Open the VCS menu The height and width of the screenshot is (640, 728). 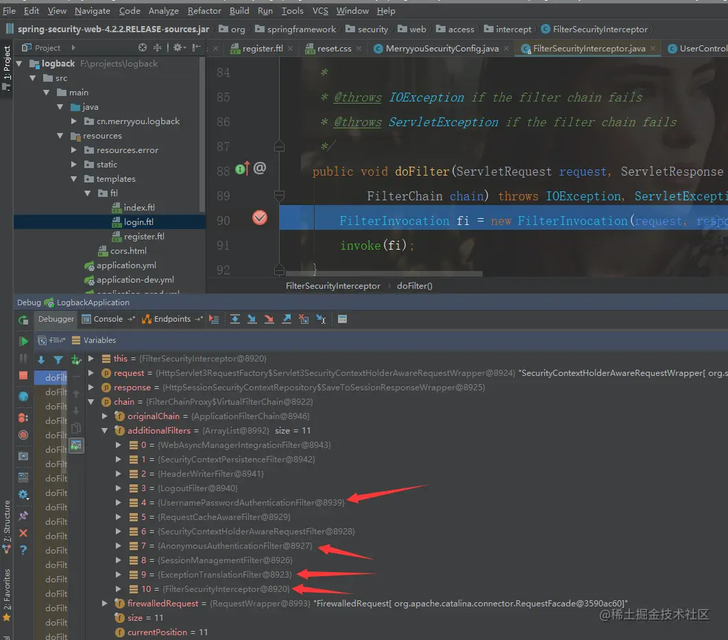pos(320,11)
